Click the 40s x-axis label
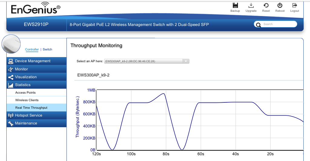310x161 pixels. 236,154
